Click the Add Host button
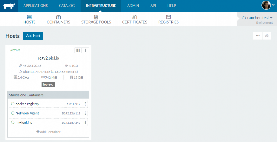Screen dimensions: 277x142 pyautogui.click(x=33, y=36)
